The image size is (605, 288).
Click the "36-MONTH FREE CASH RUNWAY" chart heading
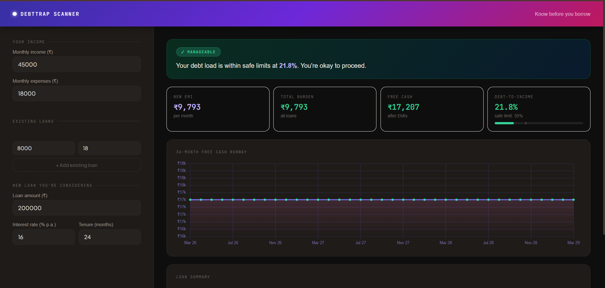211,152
